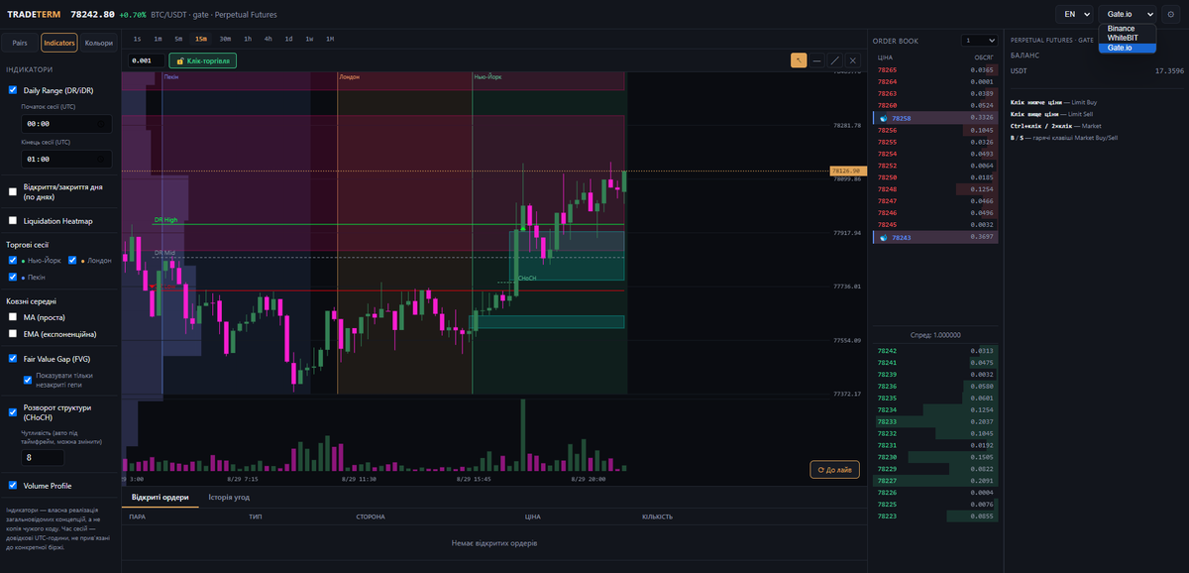This screenshot has height=573, width=1189.
Task: Uncheck Показувати тільки незакриті гепи
Action: (28, 379)
